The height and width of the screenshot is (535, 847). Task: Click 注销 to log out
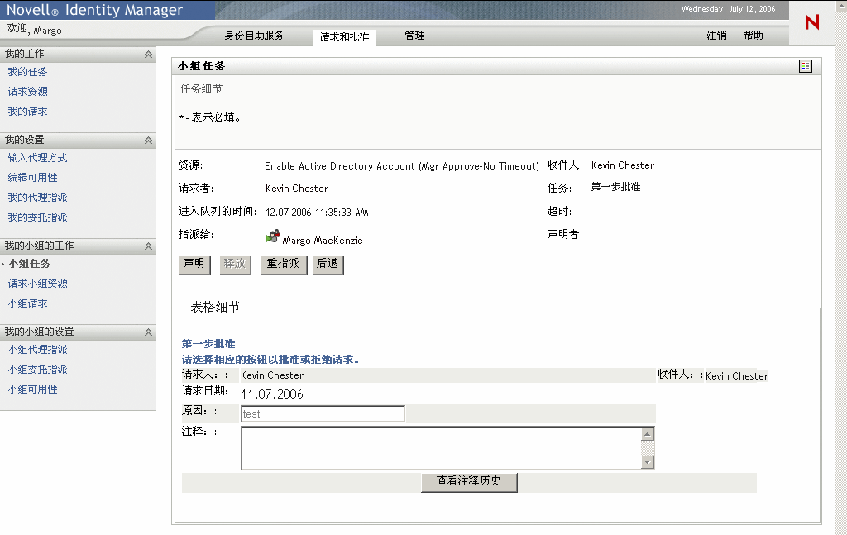coord(716,35)
